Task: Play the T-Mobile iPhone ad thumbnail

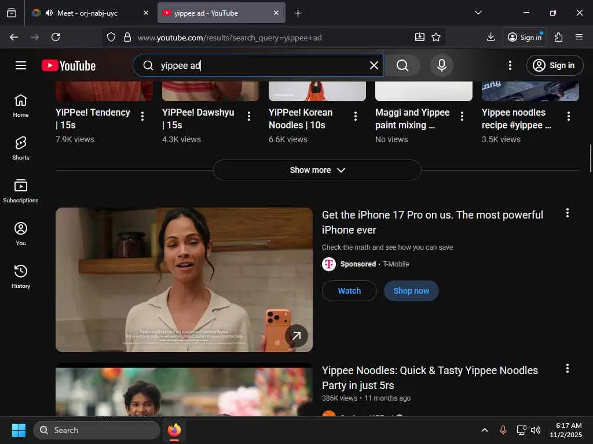Action: pyautogui.click(x=184, y=280)
